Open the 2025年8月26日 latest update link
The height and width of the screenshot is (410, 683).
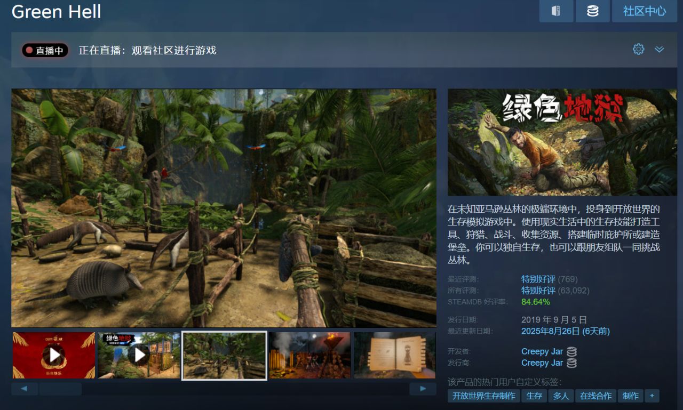[x=566, y=331]
